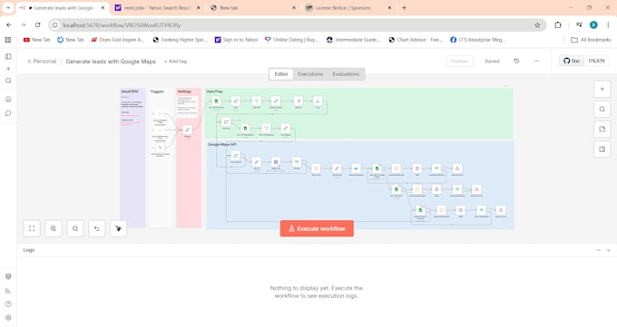
Task: Reload the page
Action: 38,25
